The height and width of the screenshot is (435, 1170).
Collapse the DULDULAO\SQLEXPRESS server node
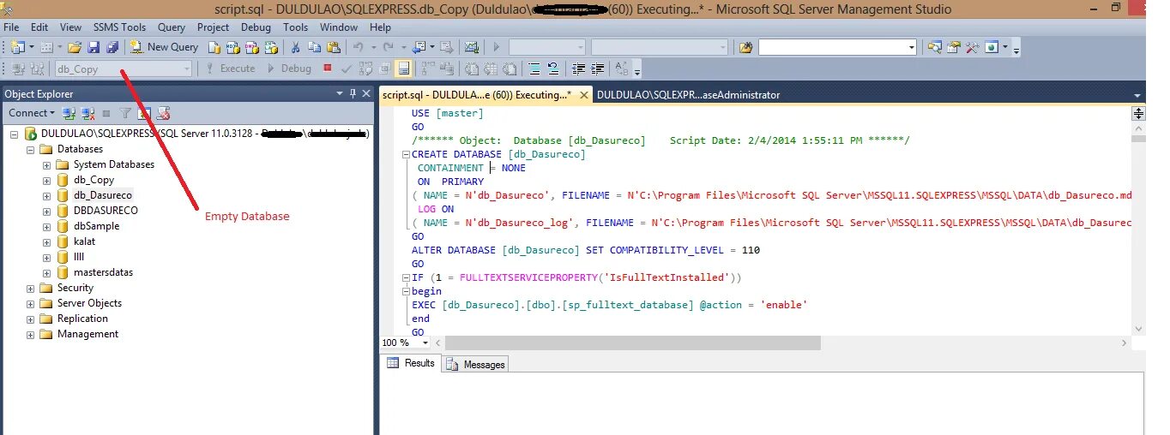pos(15,134)
